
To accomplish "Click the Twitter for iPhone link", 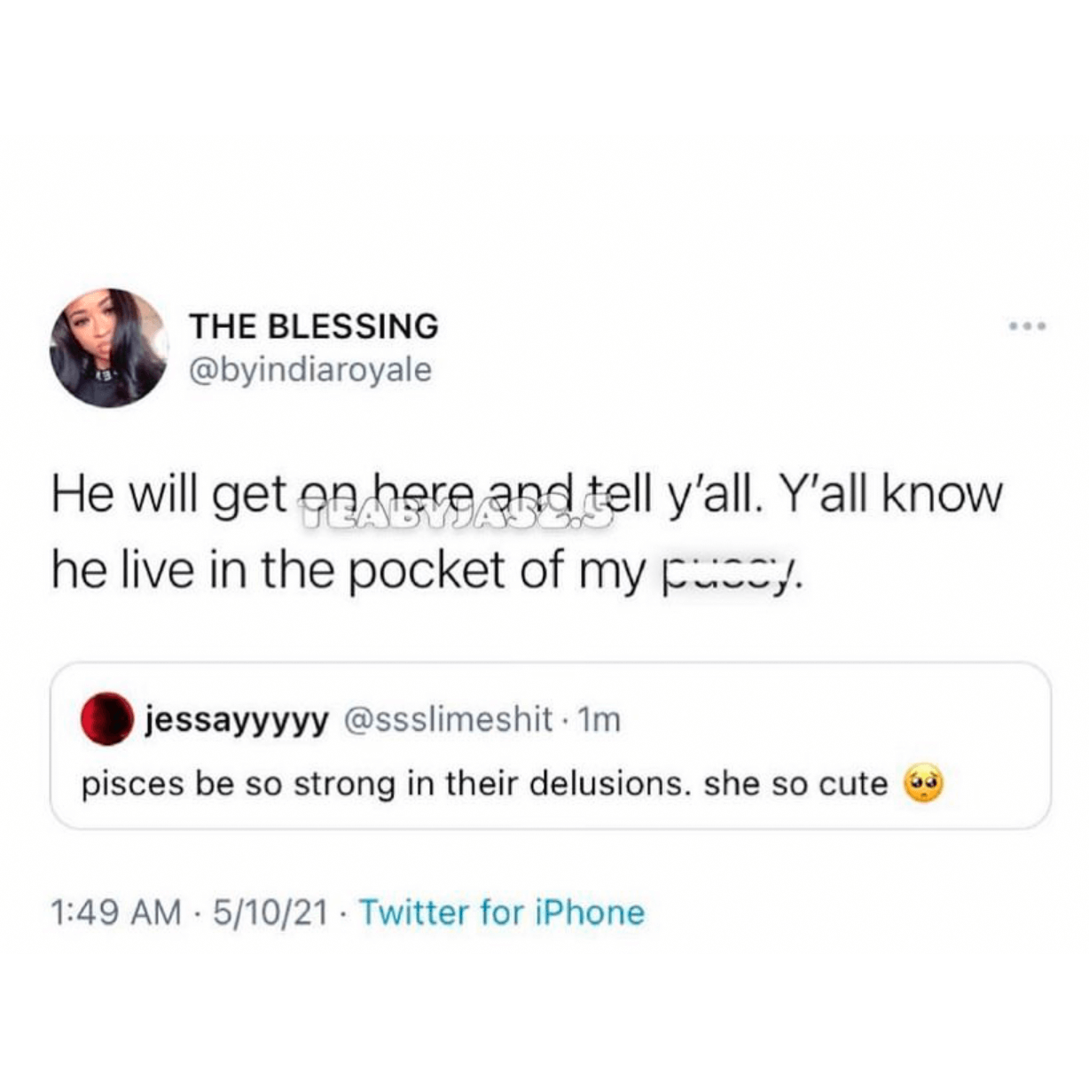I will 502,913.
